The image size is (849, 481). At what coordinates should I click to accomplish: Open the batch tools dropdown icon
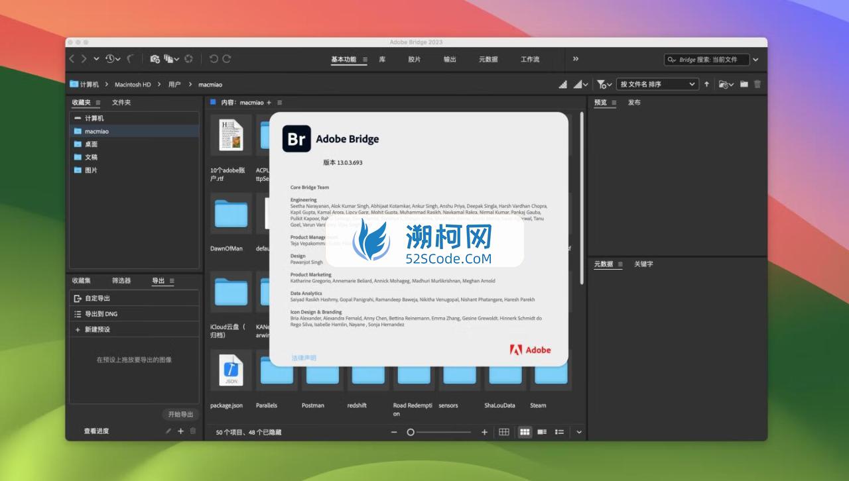point(171,59)
